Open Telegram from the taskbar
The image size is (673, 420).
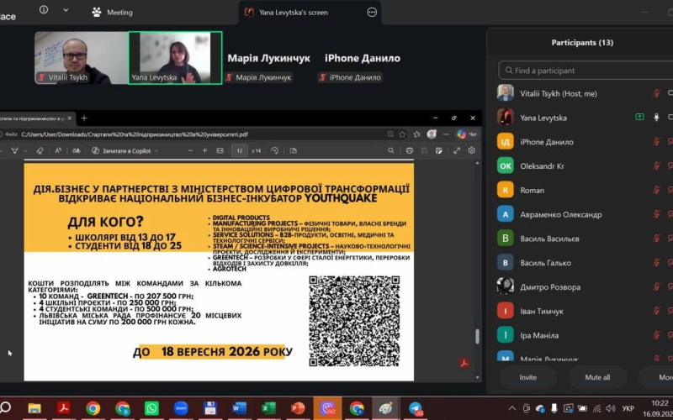pyautogui.click(x=415, y=408)
